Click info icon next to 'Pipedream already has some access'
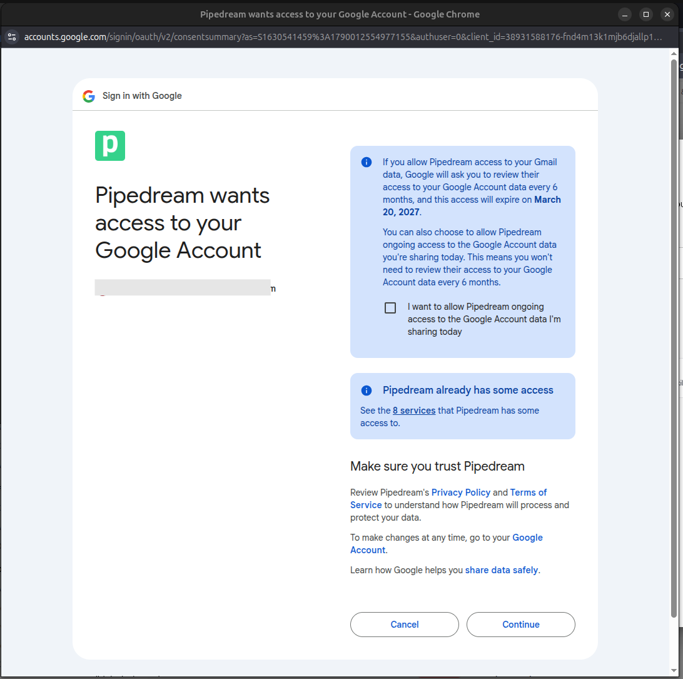 click(x=367, y=390)
